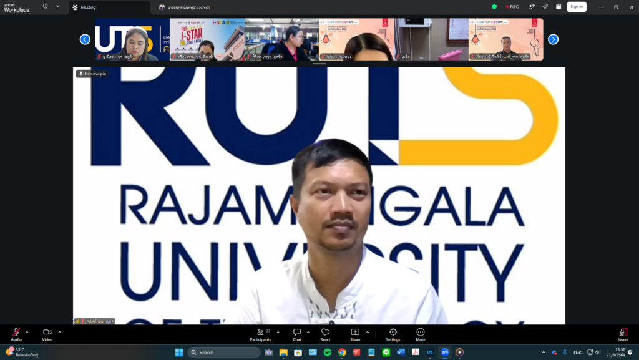Screen dimensions: 639x360
Task: Open Adobe Acrobat from taskbar
Action: (415, 353)
